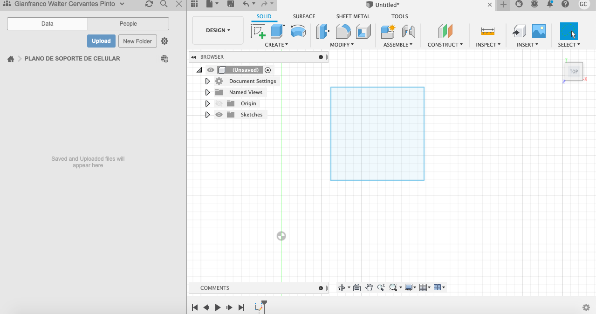Switch to the SOLID tab
596x314 pixels.
point(264,16)
